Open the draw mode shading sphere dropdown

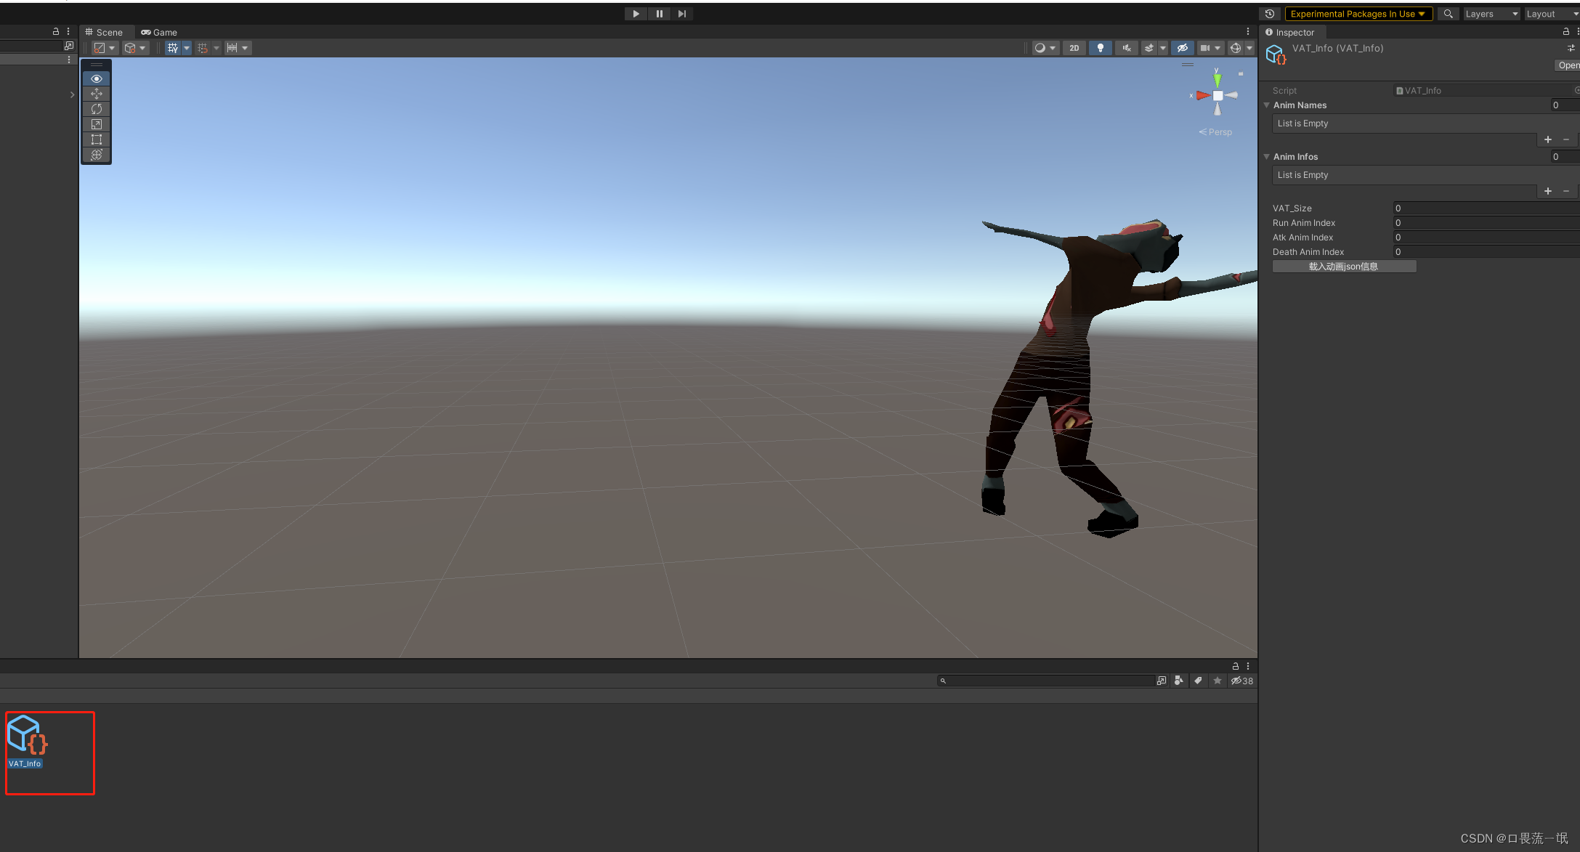pyautogui.click(x=1045, y=48)
